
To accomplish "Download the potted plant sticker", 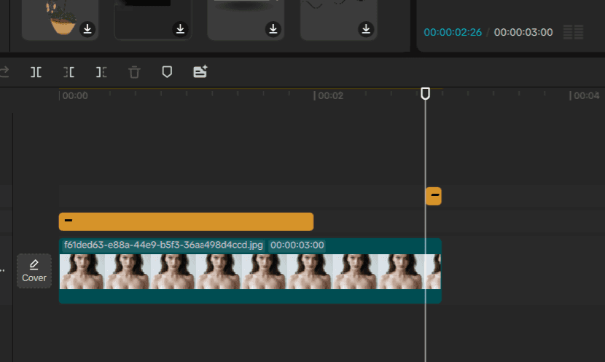I will click(87, 29).
